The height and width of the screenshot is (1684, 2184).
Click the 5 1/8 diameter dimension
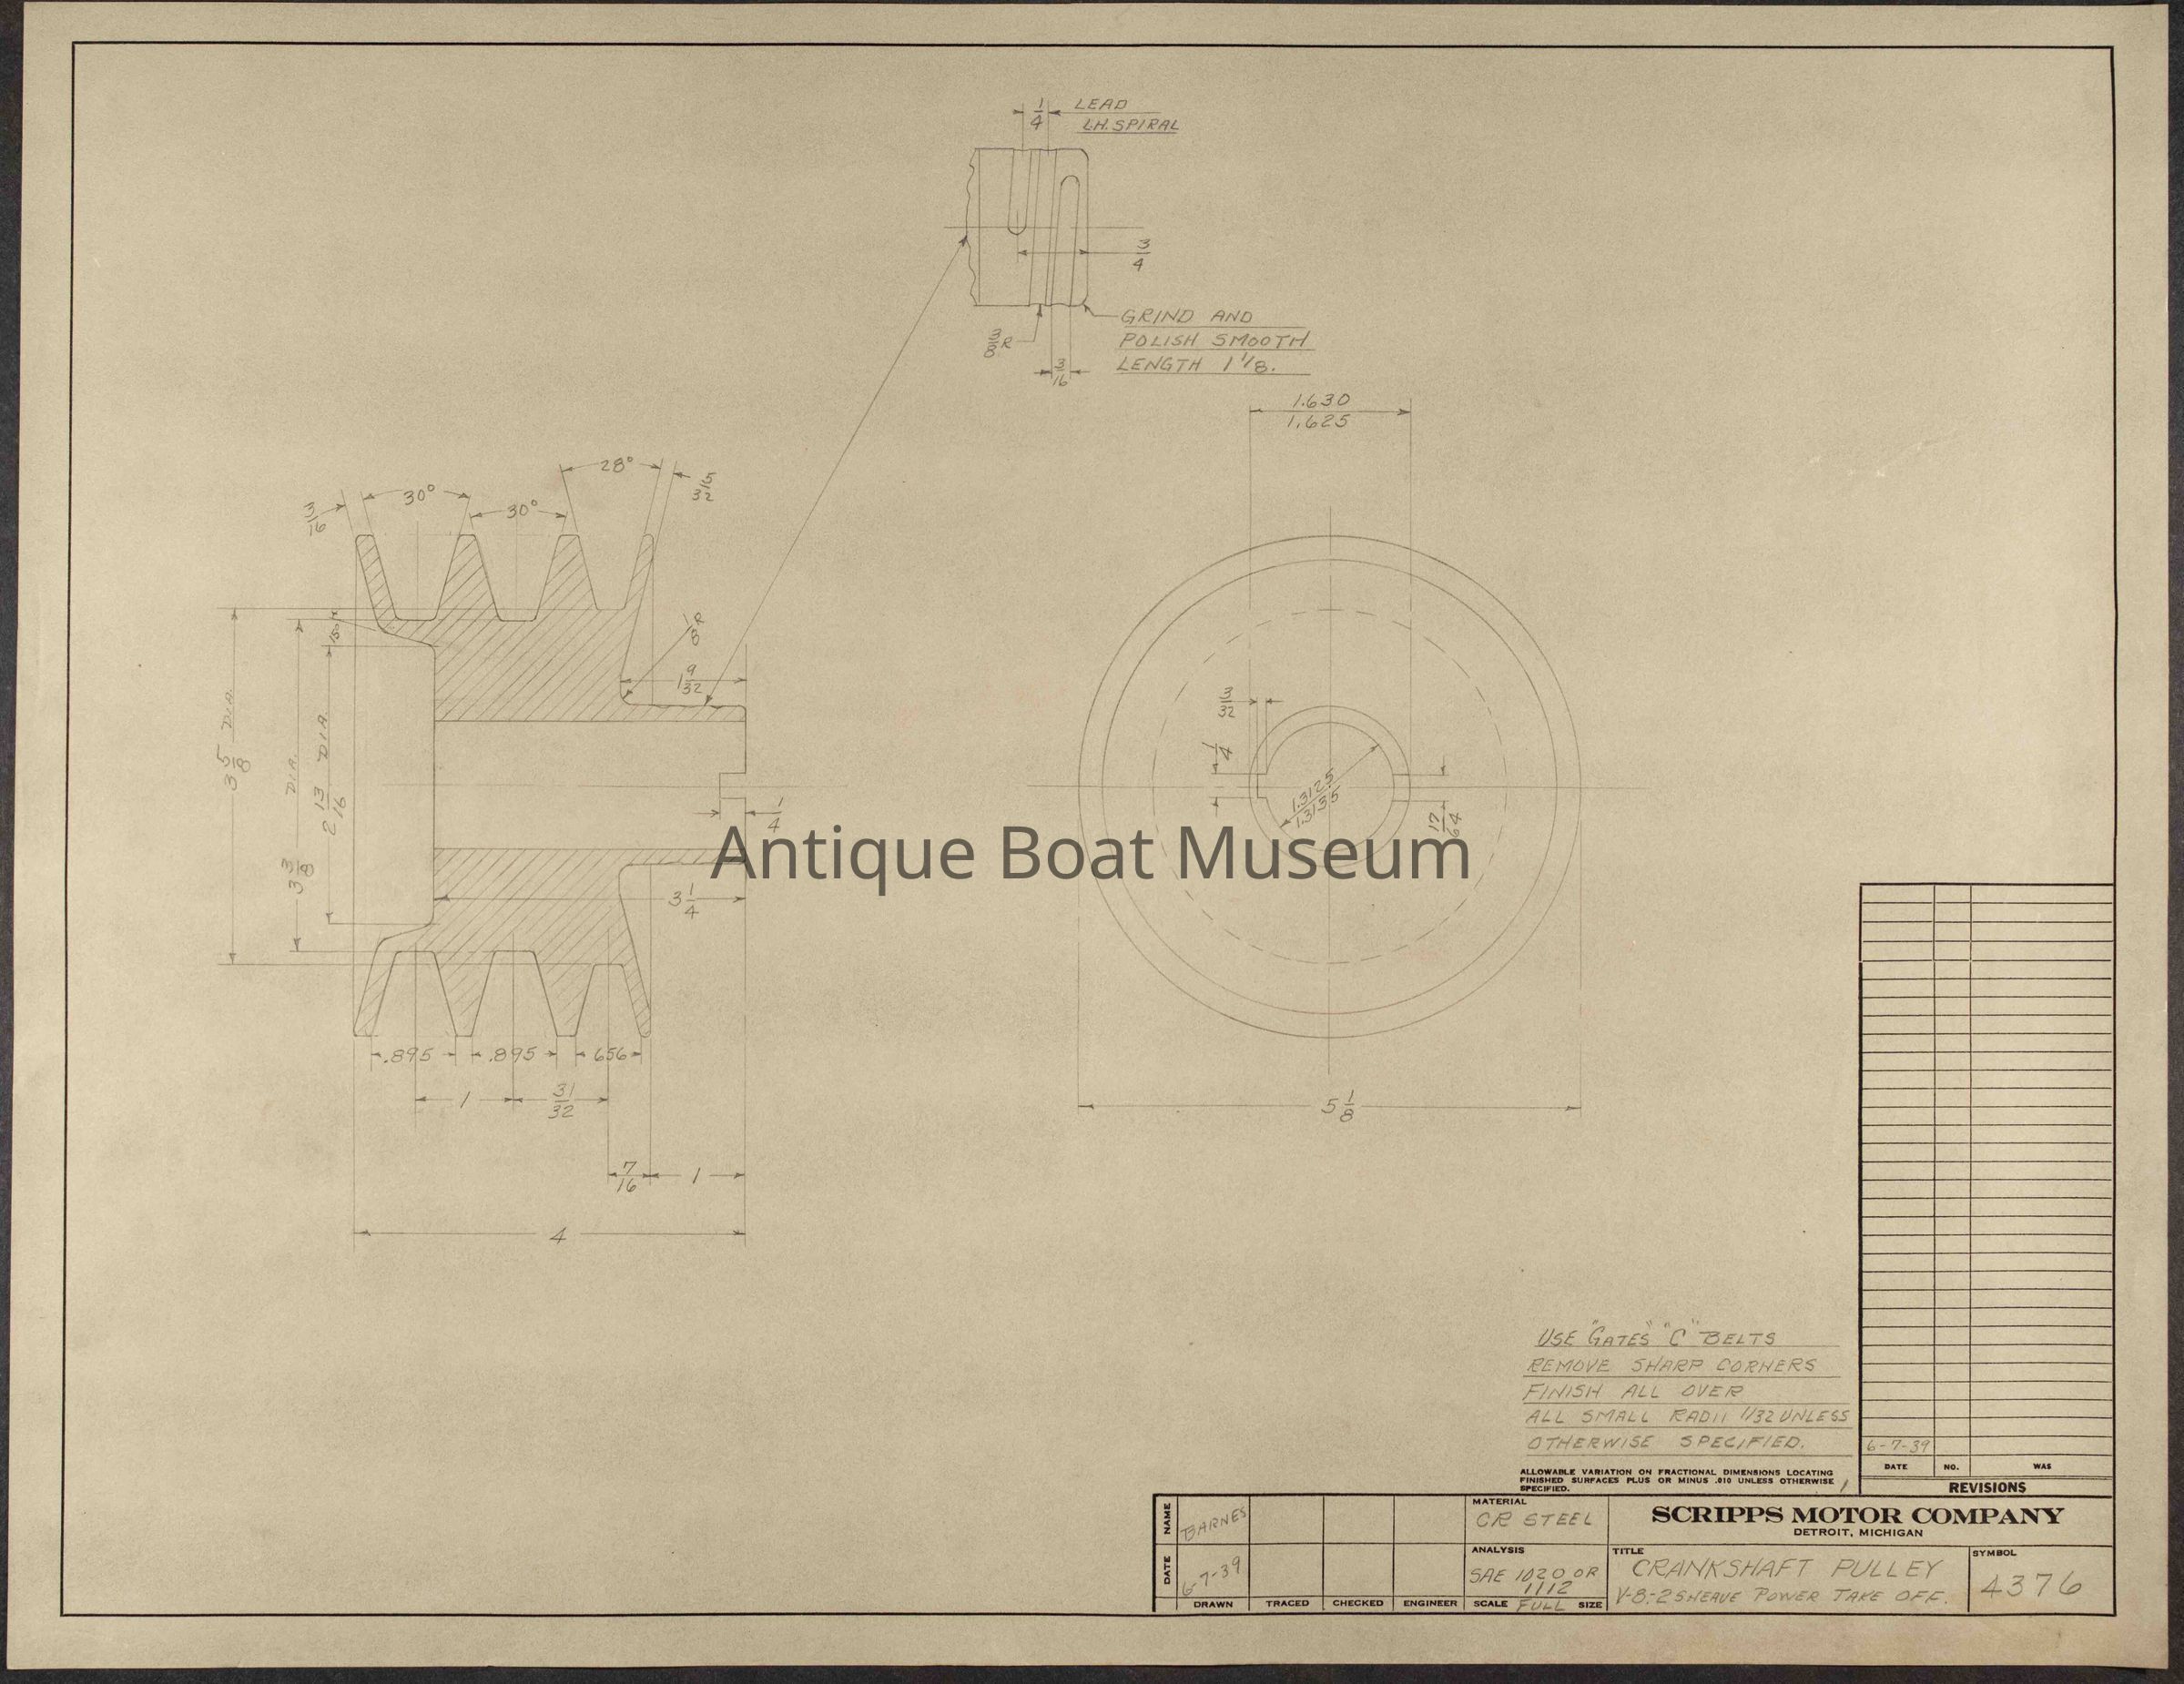(1339, 1109)
